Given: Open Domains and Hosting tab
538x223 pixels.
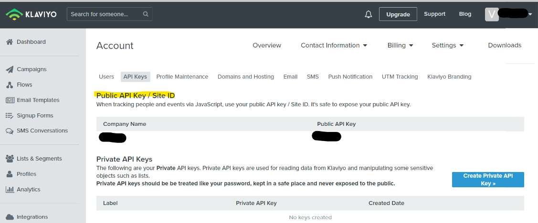Looking at the screenshot, I should (246, 77).
